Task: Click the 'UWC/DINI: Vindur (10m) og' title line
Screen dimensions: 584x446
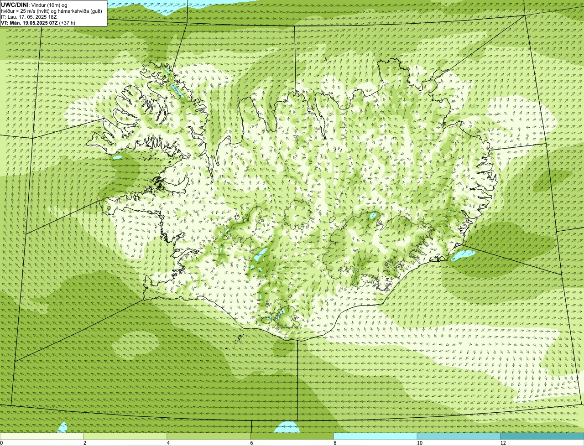Action: point(34,5)
